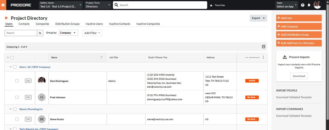The width and height of the screenshot is (329, 130).
Task: Check the Don's : GC company checkbox
Action: pos(15,67)
